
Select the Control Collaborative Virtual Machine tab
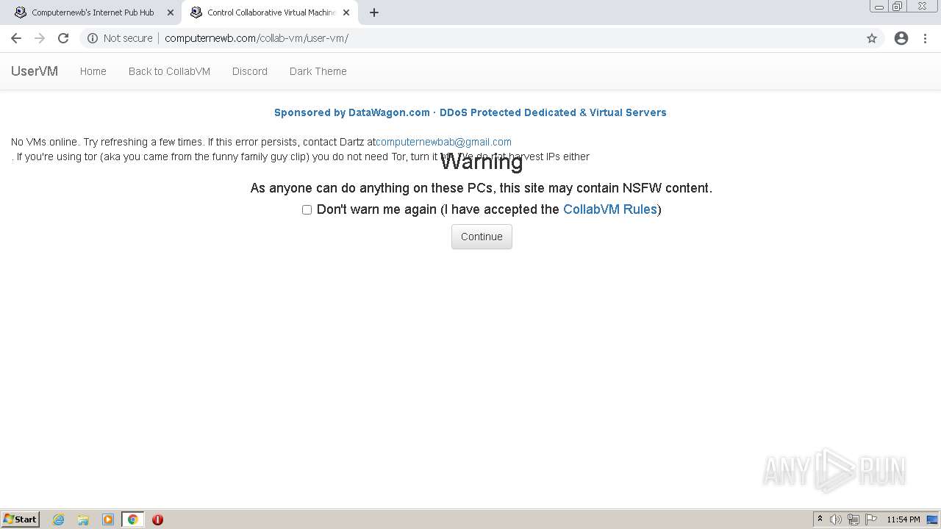[271, 12]
